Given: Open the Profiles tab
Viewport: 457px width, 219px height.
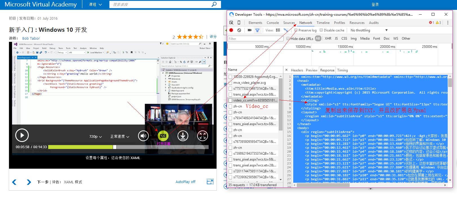Looking at the screenshot, I should (339, 23).
